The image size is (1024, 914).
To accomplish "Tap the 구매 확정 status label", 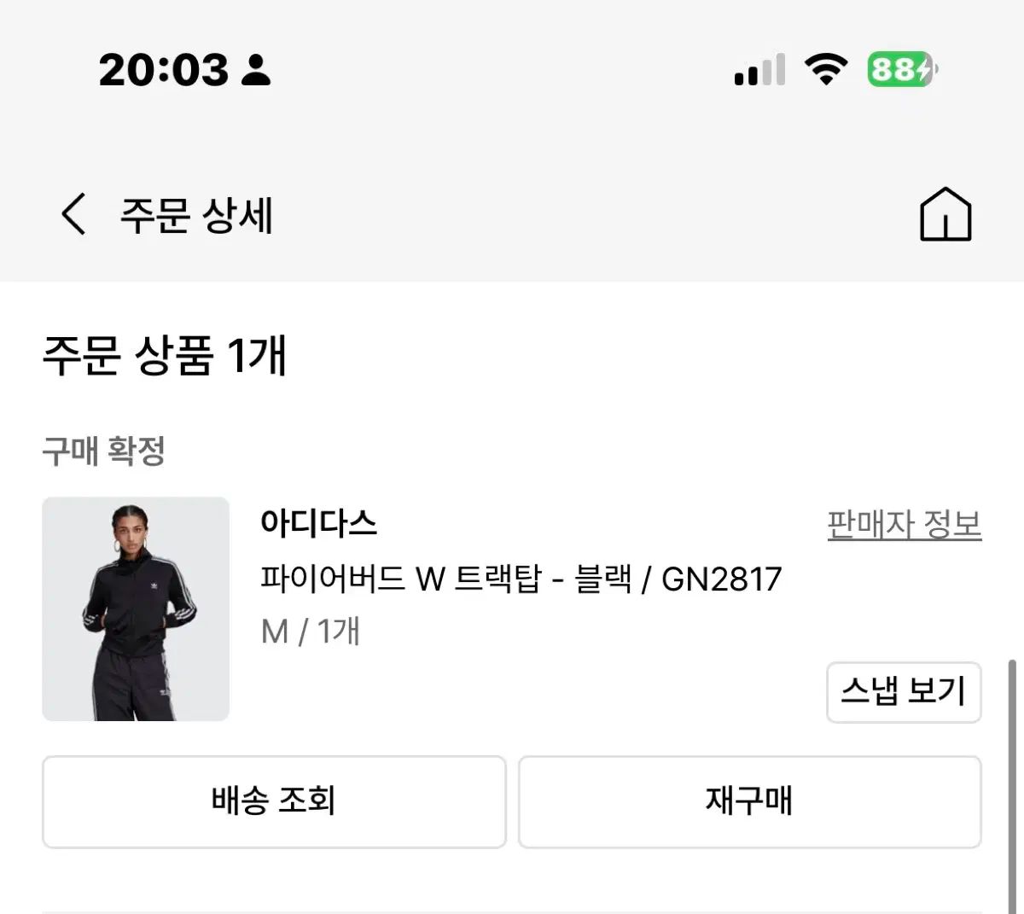I will coord(103,451).
